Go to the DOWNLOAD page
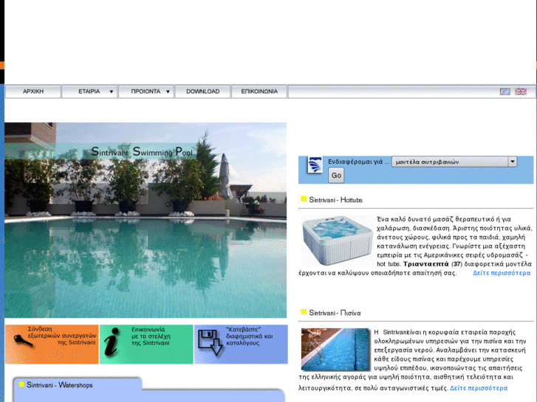This screenshot has height=402, width=537. point(202,91)
